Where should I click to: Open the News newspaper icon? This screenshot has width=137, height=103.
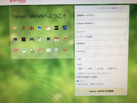click(x=40, y=28)
